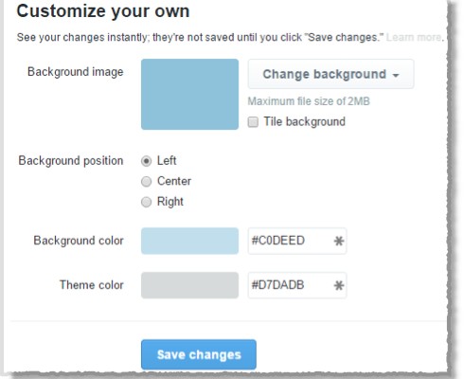Click the background image preview thumbnail
The image size is (464, 379).
[189, 94]
